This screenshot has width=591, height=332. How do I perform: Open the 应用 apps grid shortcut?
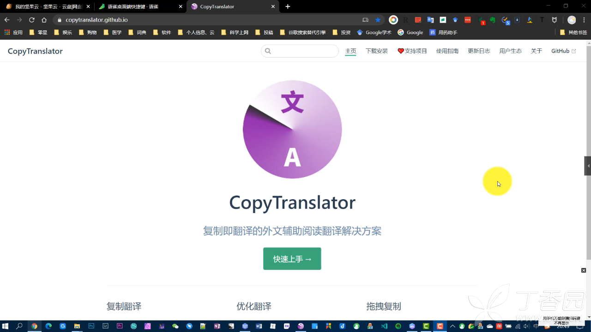pos(13,32)
